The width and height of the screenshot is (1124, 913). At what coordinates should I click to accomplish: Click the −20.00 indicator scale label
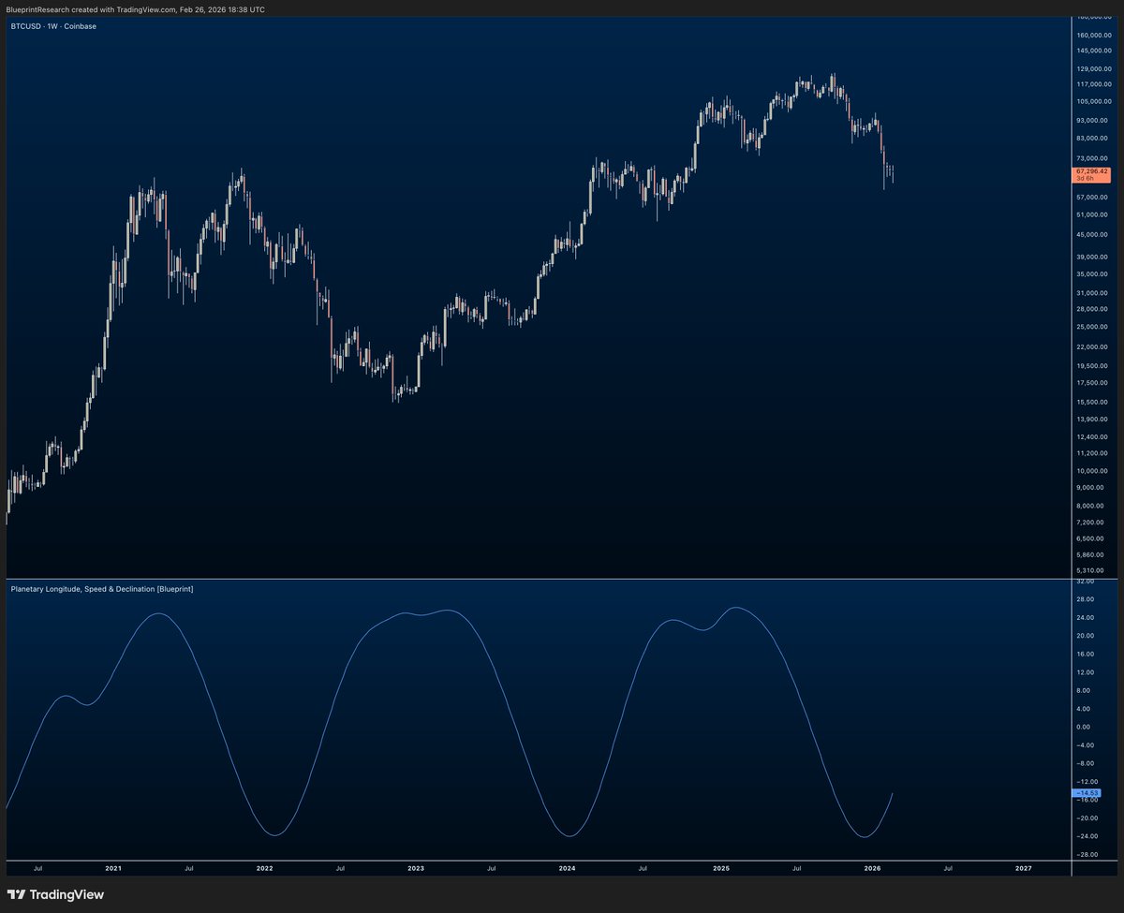(1087, 817)
